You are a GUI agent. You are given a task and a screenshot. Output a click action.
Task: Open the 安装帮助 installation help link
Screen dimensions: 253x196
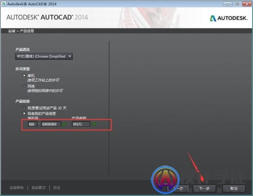click(x=17, y=188)
